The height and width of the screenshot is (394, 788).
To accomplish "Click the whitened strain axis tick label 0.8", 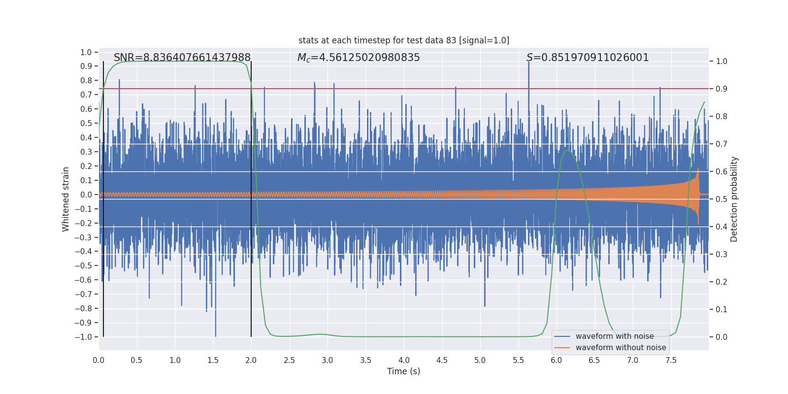I will coord(86,80).
